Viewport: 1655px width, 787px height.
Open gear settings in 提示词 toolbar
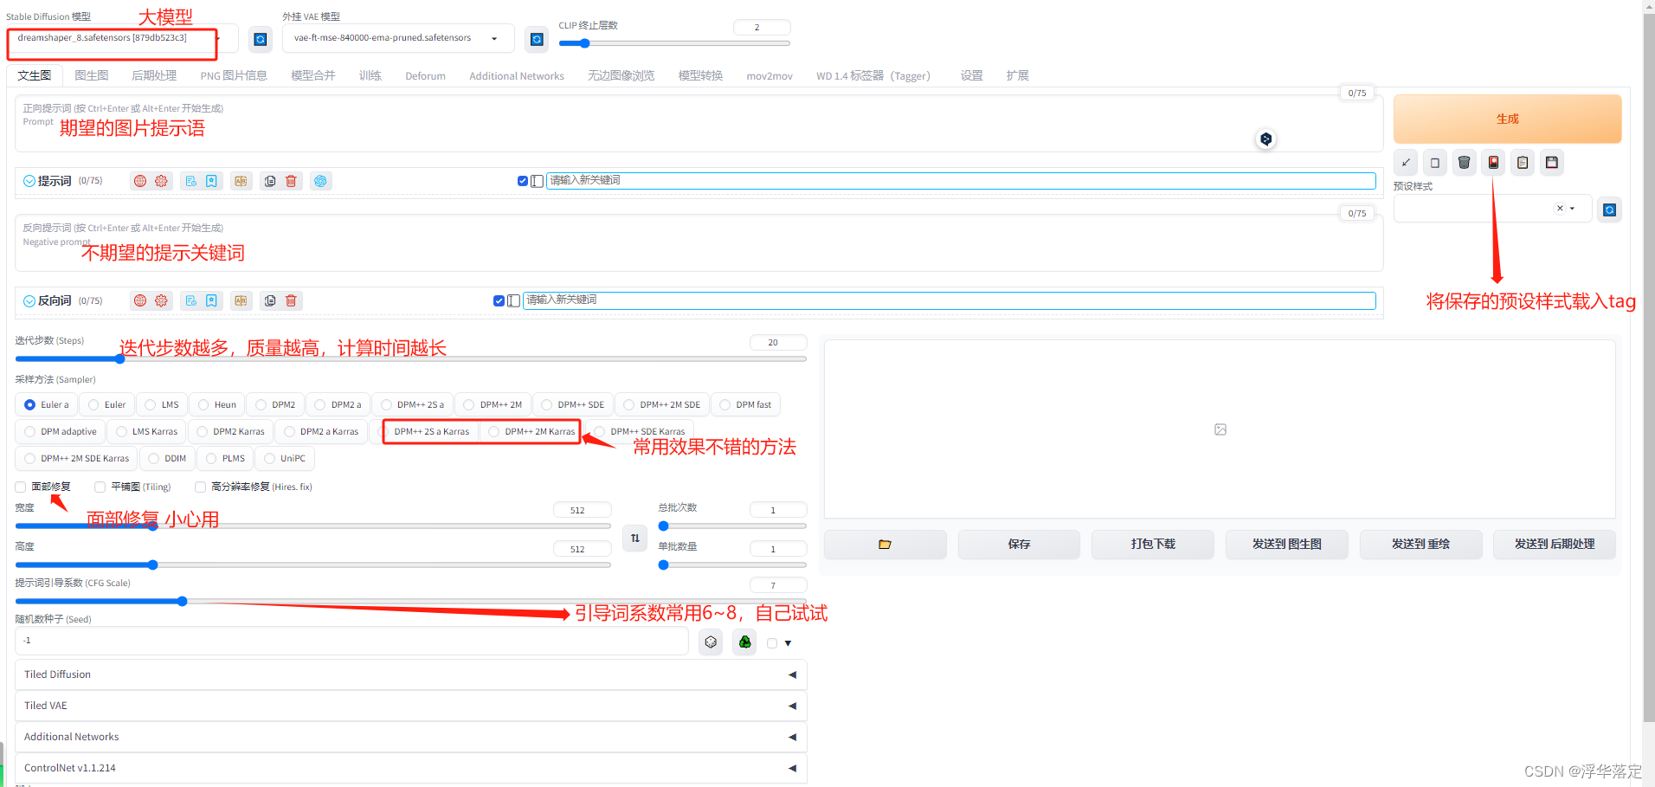click(161, 181)
